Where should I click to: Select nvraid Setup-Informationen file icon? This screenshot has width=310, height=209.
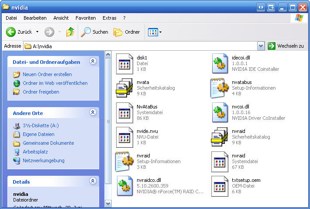point(124,161)
